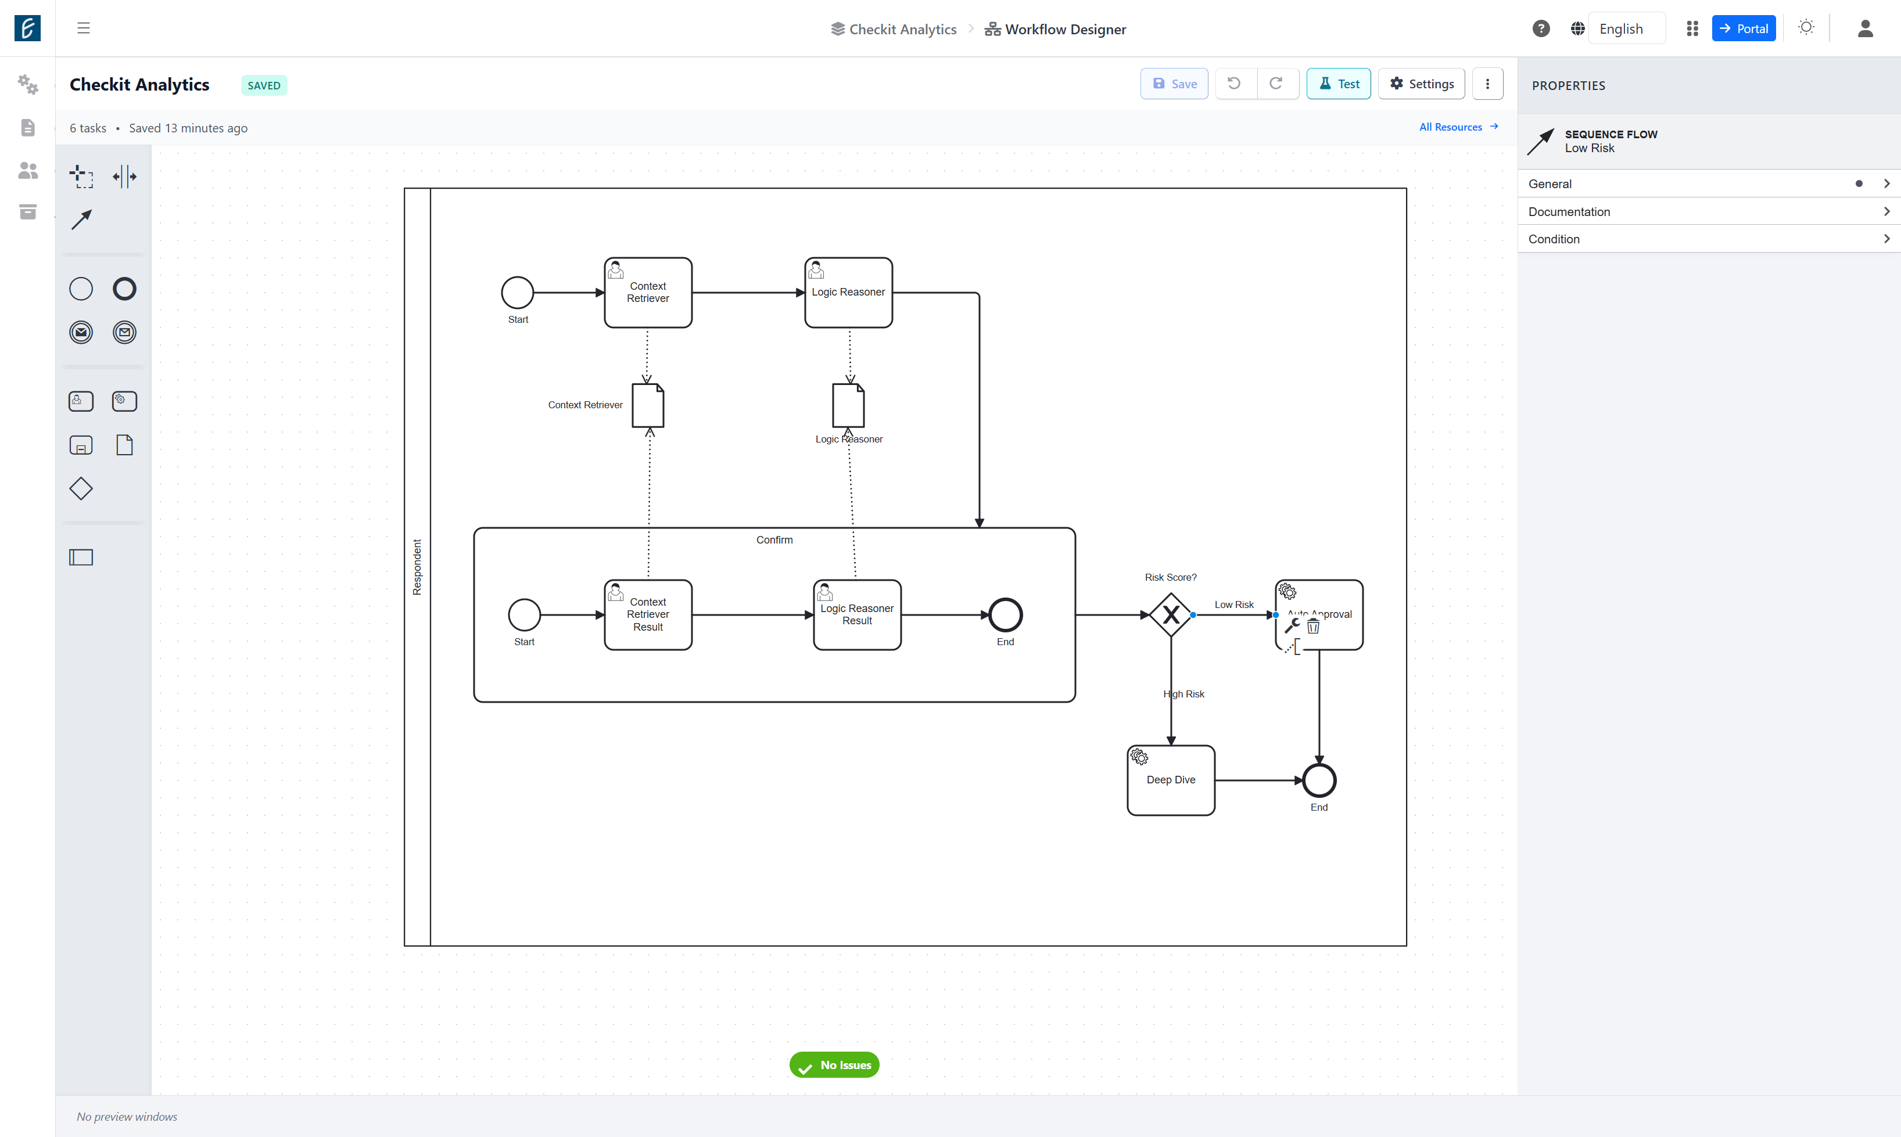Open the gears sidebar icon

[27, 84]
